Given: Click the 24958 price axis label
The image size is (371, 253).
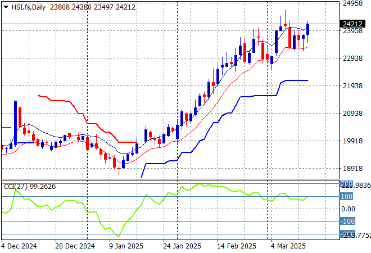Looking at the screenshot, I should click(352, 3).
